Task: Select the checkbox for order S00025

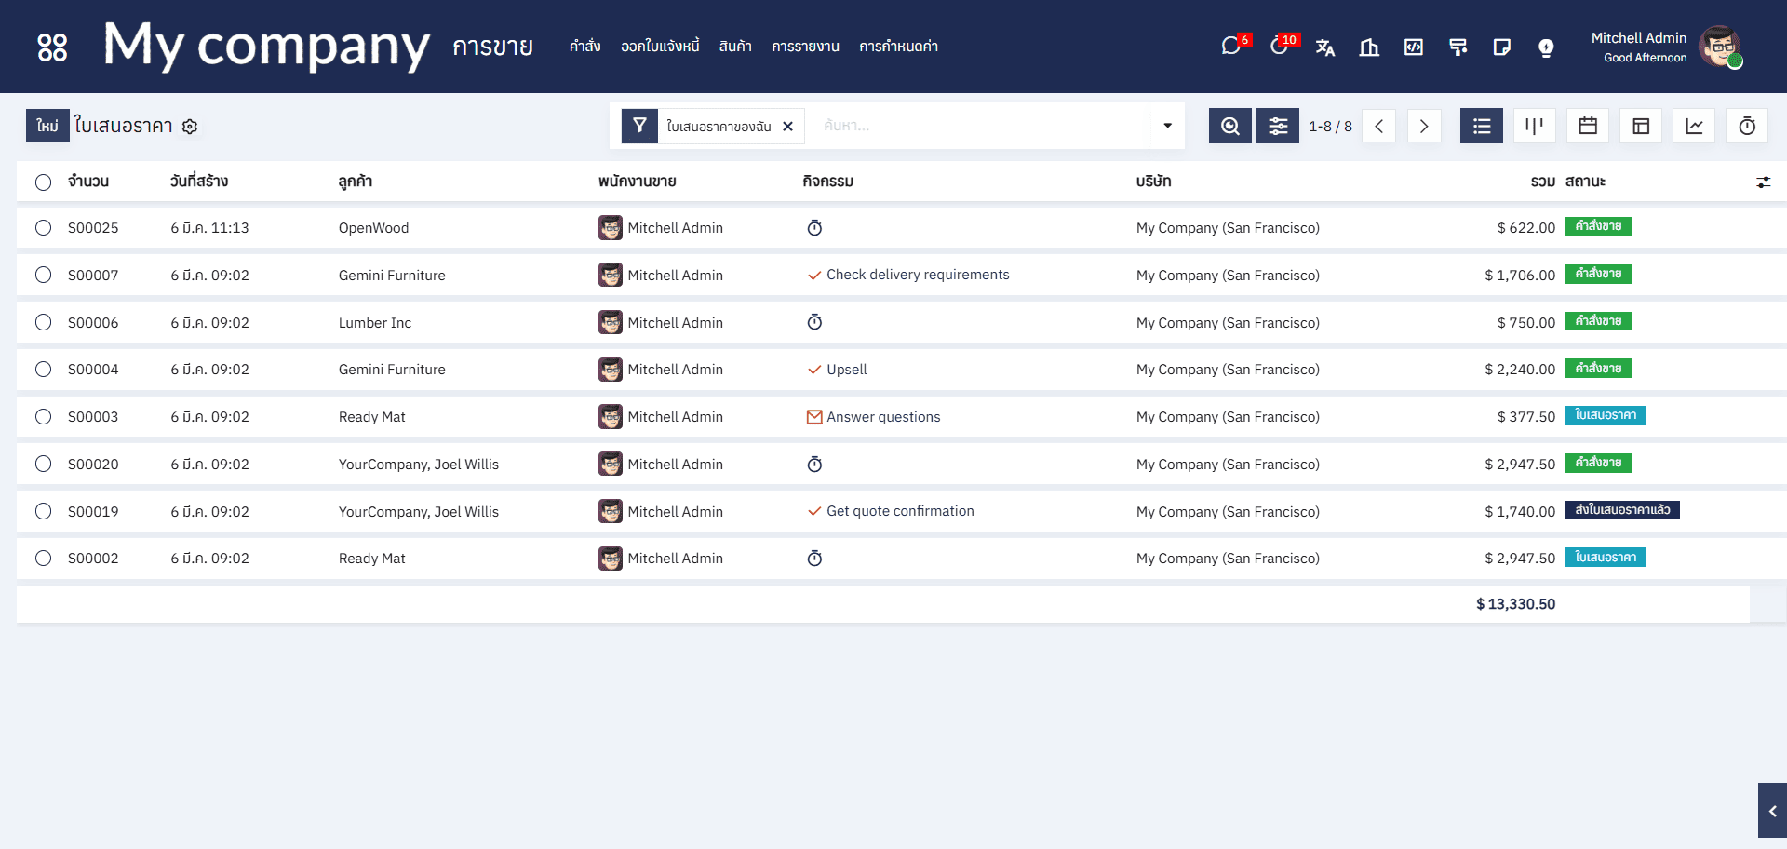Action: click(44, 228)
